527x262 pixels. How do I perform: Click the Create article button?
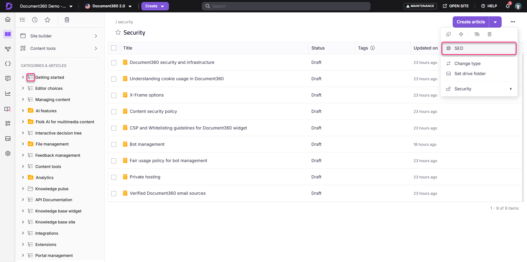pyautogui.click(x=470, y=22)
